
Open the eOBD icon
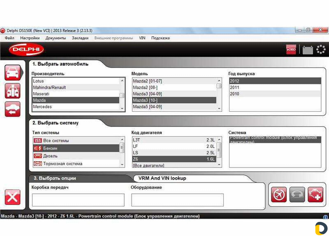[x=291, y=49]
